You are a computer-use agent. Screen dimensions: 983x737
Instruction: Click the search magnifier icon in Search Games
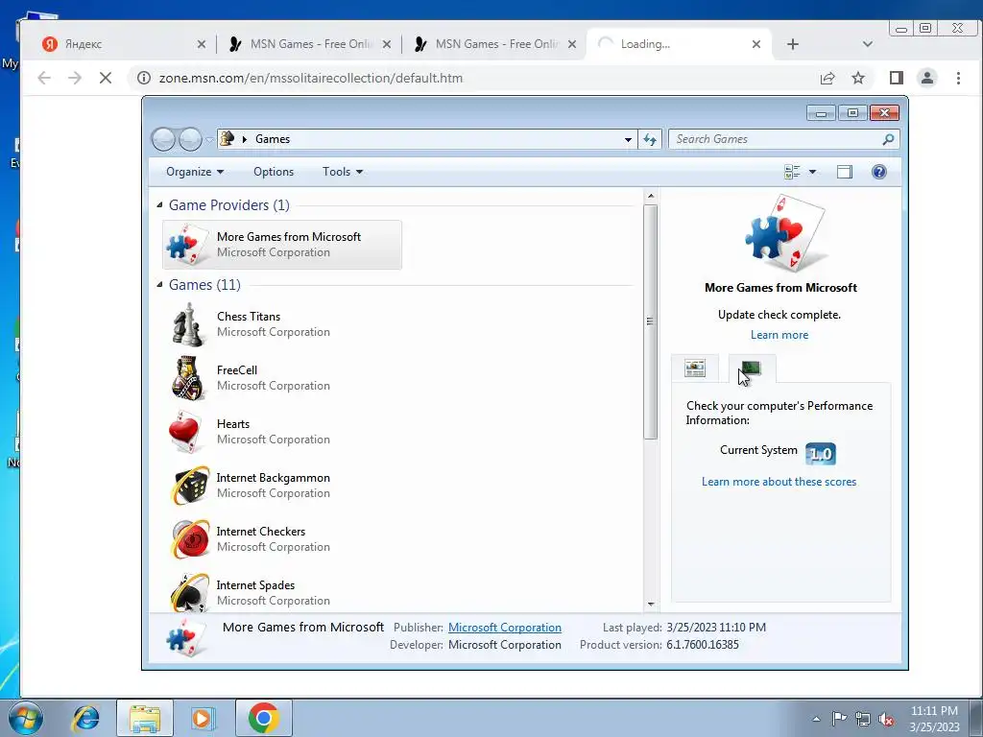pos(888,139)
